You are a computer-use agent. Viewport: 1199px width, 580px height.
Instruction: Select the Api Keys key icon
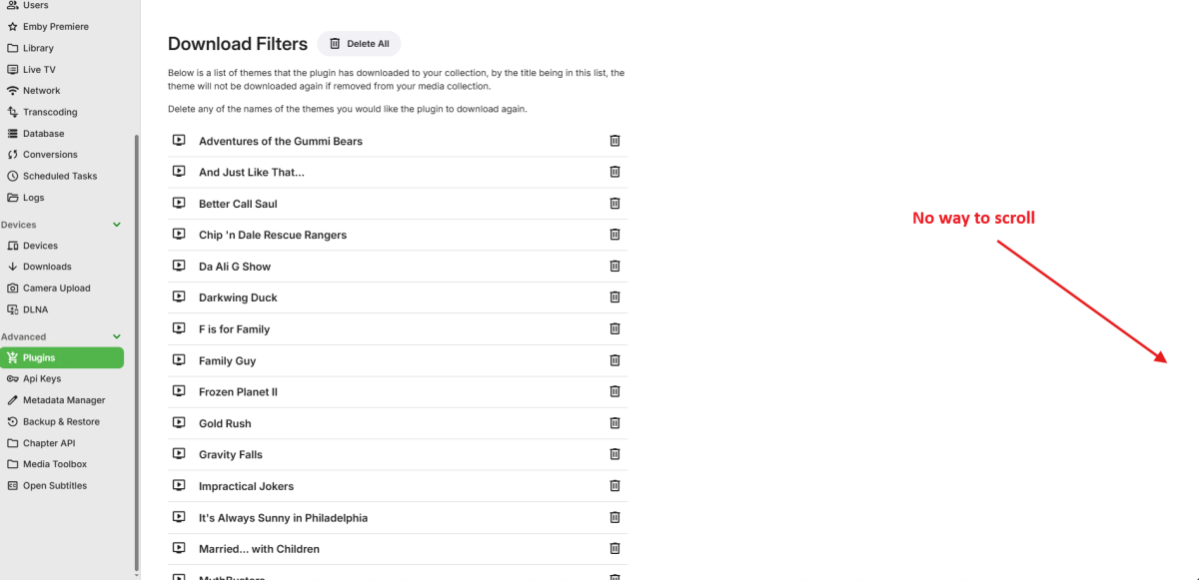click(12, 378)
